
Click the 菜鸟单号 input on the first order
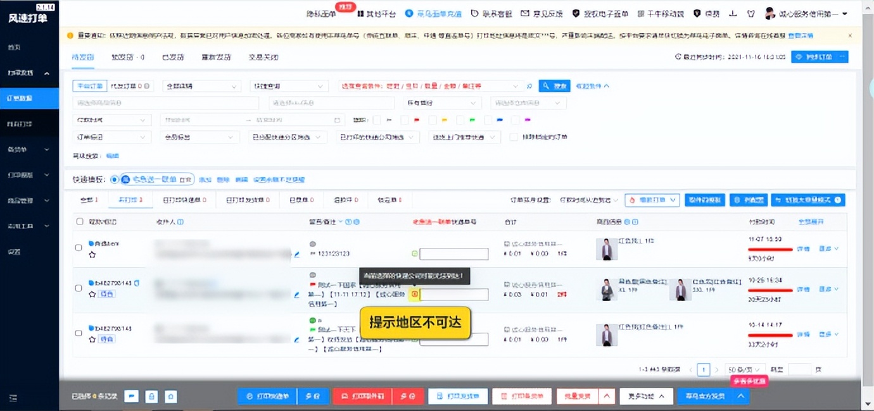[x=453, y=253]
